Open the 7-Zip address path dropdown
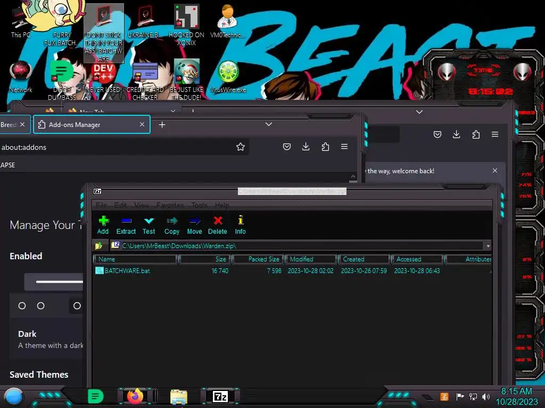 coord(488,246)
